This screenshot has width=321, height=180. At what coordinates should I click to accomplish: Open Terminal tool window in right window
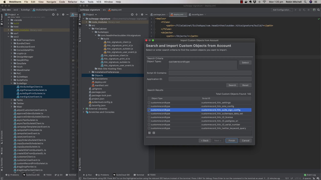click(x=138, y=175)
